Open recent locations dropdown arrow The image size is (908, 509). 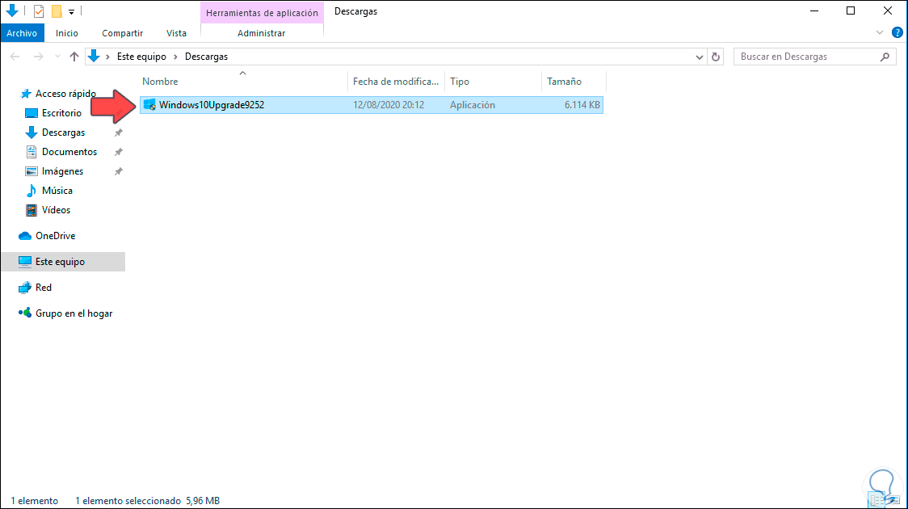[x=57, y=57]
